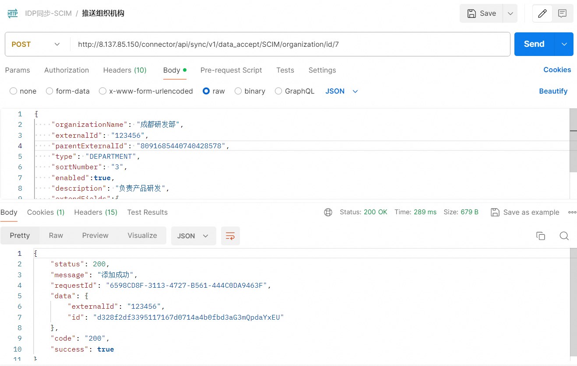Image resolution: width=577 pixels, height=366 pixels.
Task: Click the IDP同步-SCIM breadcrumb
Action: [49, 14]
